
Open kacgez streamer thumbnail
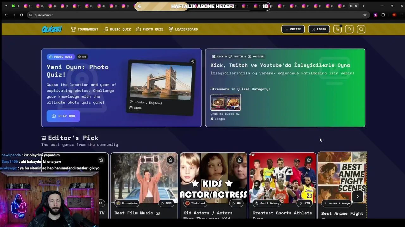pos(226,102)
